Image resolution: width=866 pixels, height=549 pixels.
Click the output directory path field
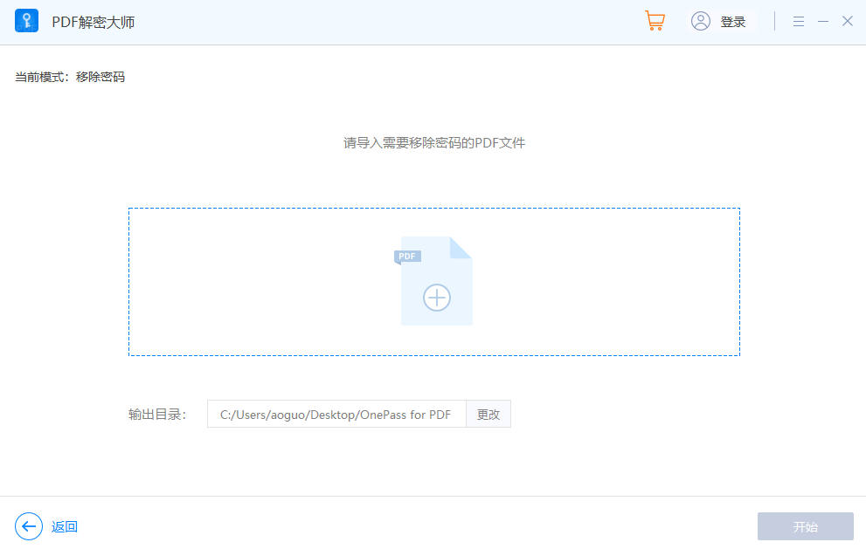(337, 414)
